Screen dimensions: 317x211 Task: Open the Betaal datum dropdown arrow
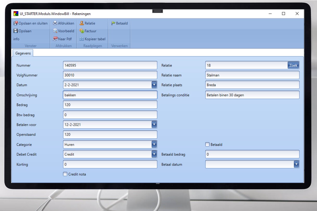[x=296, y=164]
